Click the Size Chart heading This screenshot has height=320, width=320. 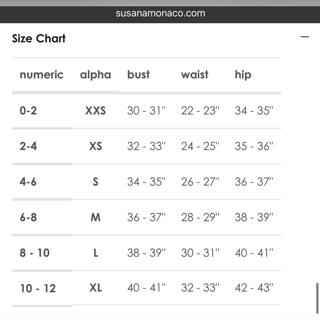39,38
